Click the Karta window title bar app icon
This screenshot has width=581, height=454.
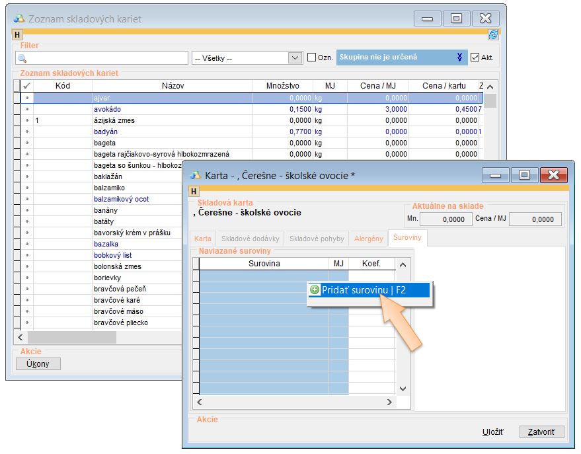click(x=196, y=175)
